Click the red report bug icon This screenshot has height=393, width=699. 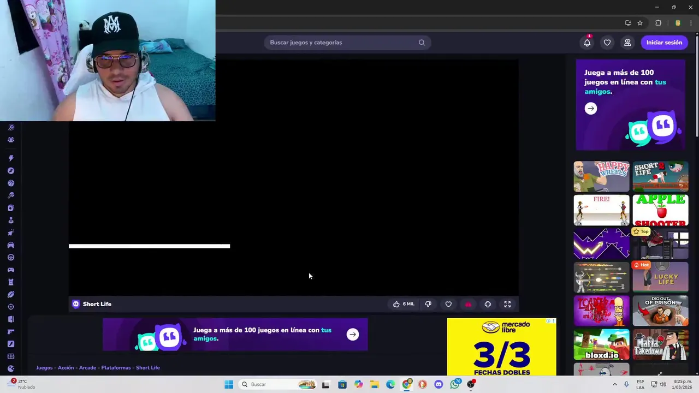pyautogui.click(x=468, y=304)
